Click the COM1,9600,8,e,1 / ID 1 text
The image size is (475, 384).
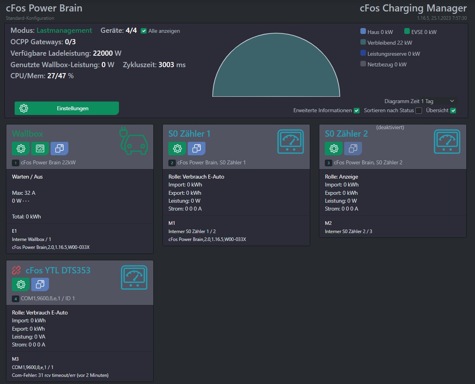pyautogui.click(x=48, y=299)
